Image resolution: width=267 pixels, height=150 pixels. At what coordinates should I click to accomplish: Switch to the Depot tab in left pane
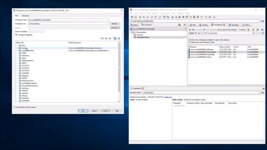click(134, 25)
